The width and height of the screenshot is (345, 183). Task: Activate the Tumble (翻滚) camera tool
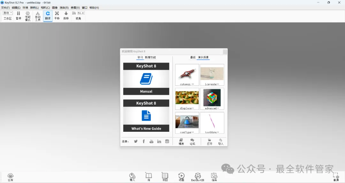click(x=48, y=16)
